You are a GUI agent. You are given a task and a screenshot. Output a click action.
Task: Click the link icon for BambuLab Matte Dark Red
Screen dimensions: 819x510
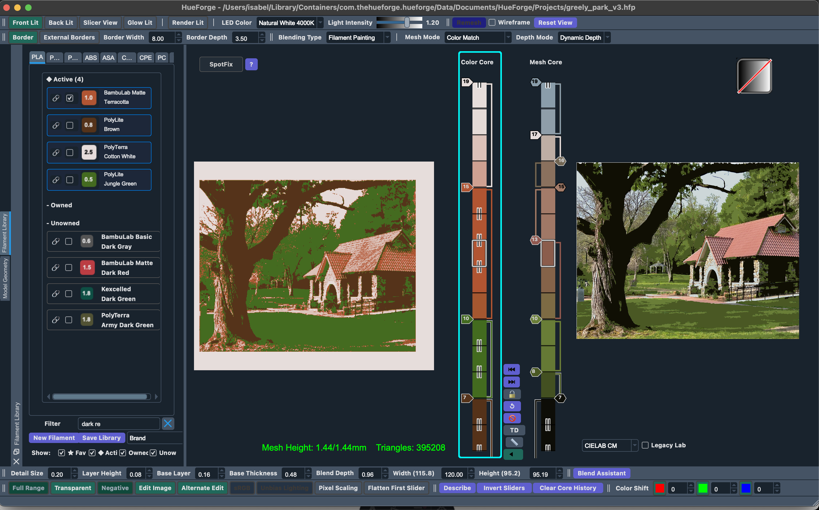click(x=56, y=268)
